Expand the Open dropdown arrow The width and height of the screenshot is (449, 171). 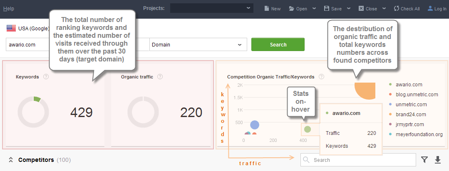click(x=314, y=8)
